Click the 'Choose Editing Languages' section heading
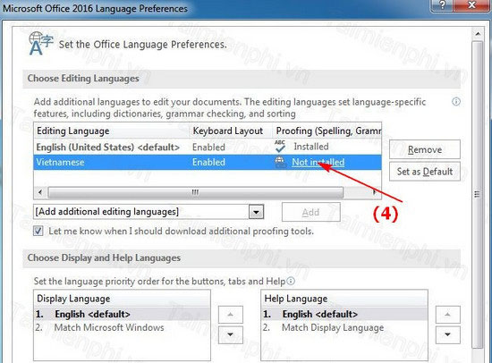The height and width of the screenshot is (363, 492). pyautogui.click(x=83, y=79)
